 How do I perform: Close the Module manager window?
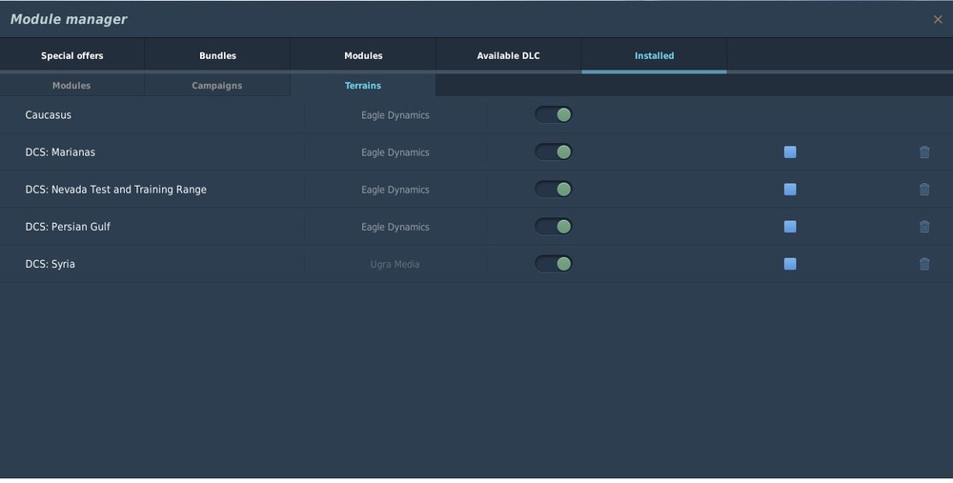(x=938, y=19)
